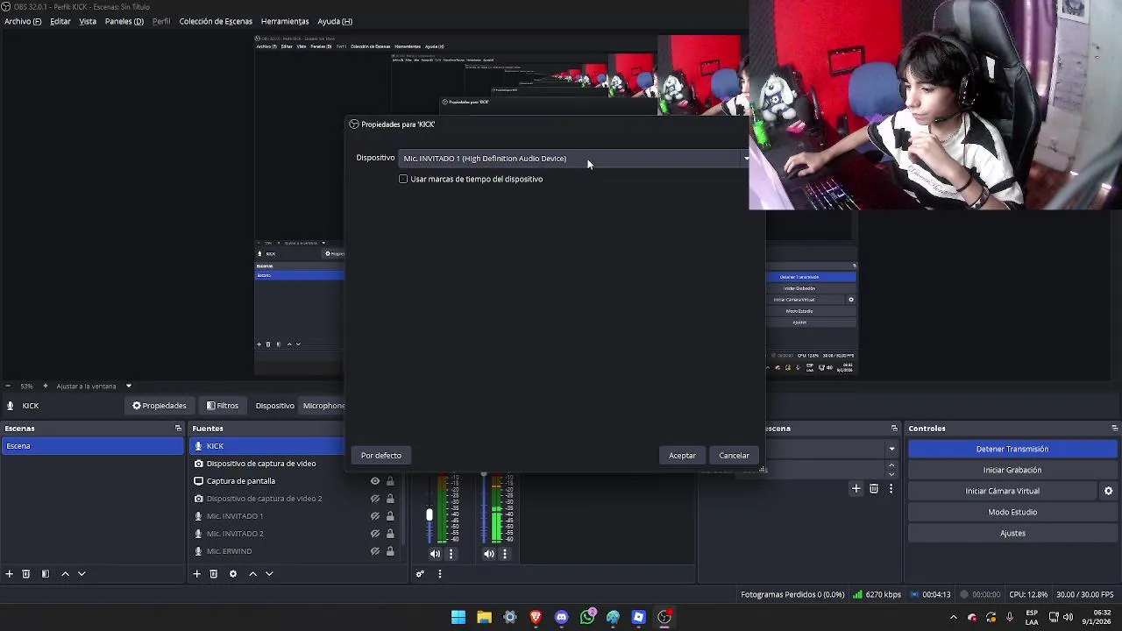Remove the transition with the trash icon

click(x=874, y=488)
